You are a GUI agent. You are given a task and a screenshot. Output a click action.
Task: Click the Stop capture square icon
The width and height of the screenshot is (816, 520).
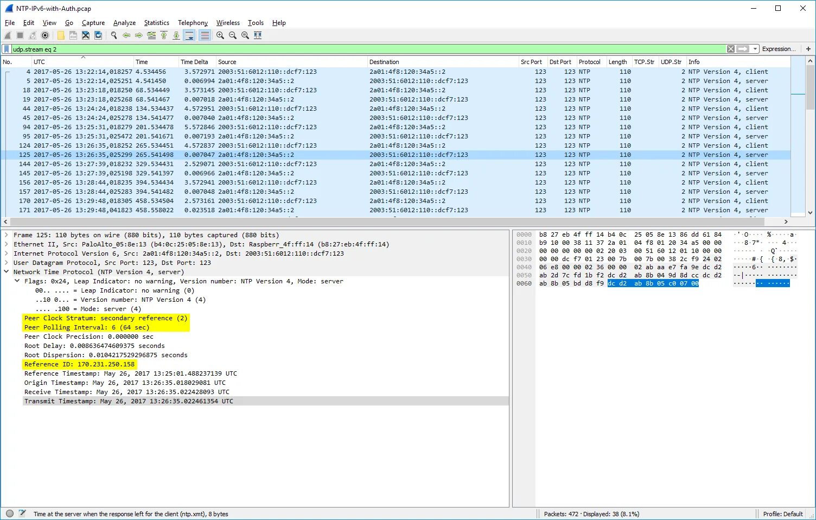20,35
